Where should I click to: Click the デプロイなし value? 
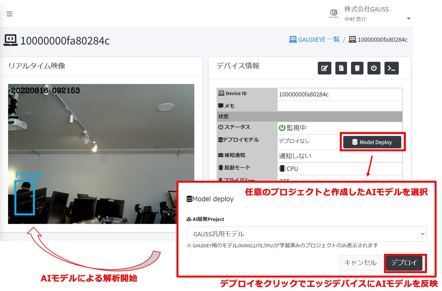pyautogui.click(x=294, y=141)
